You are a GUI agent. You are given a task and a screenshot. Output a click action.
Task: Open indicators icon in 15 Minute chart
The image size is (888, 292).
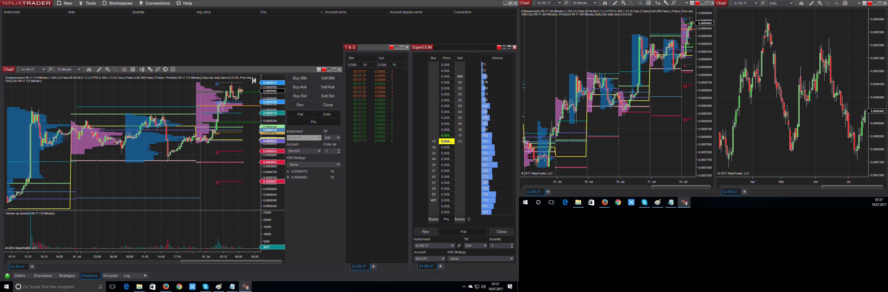pos(150,69)
